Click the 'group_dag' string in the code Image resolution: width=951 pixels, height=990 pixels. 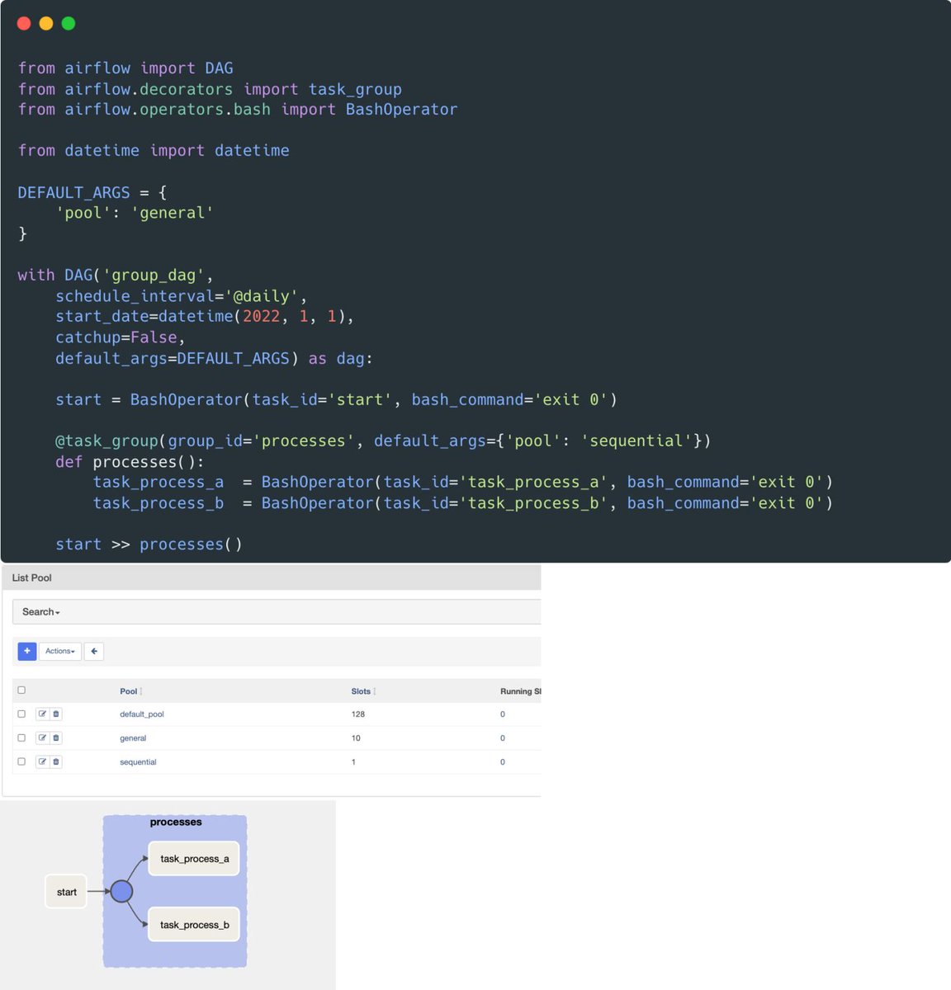(154, 276)
